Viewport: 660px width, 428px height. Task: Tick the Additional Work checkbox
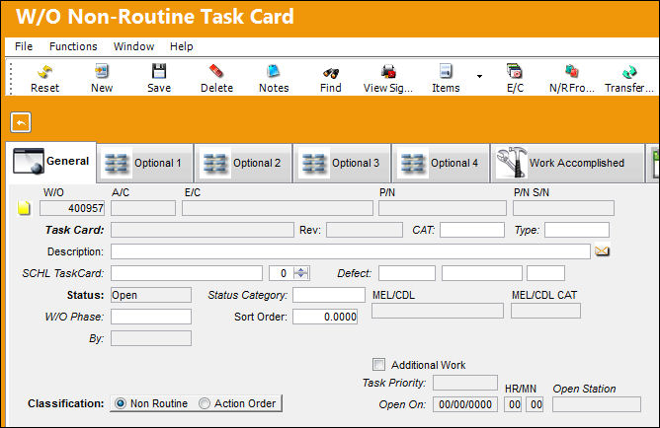coord(378,364)
